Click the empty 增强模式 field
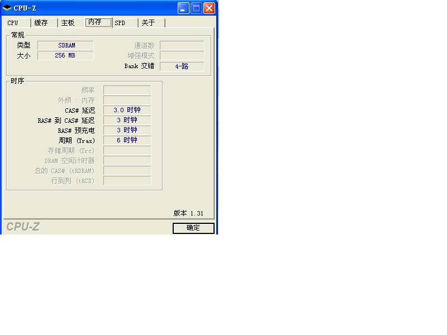447x335 pixels. coord(182,55)
